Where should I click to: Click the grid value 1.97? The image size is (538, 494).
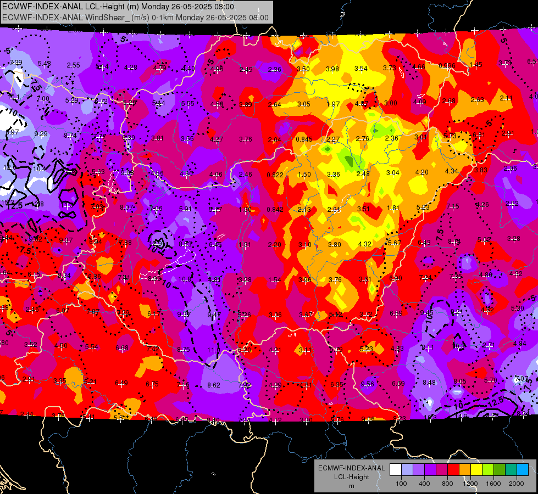point(333,104)
